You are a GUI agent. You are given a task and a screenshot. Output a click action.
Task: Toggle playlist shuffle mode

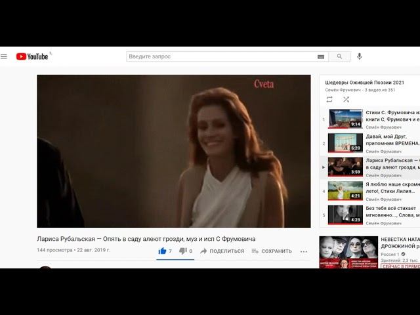coord(346,99)
